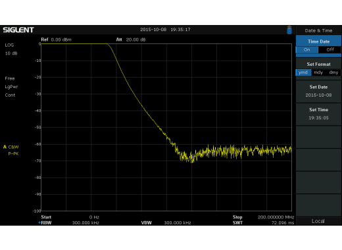Click the LOG scale label

(9, 45)
